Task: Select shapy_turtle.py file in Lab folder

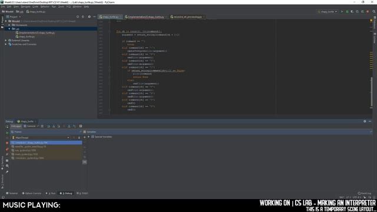Action: pos(25,37)
